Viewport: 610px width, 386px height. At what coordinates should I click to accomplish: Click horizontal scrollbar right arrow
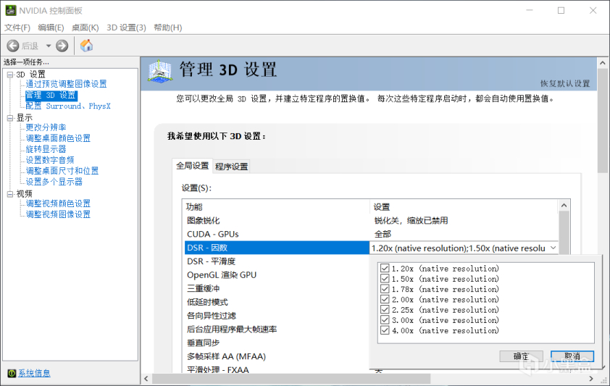[x=591, y=379]
